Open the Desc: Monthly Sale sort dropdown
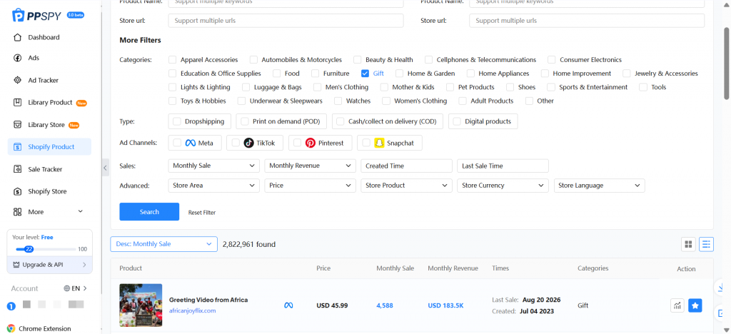The image size is (731, 334). point(163,244)
